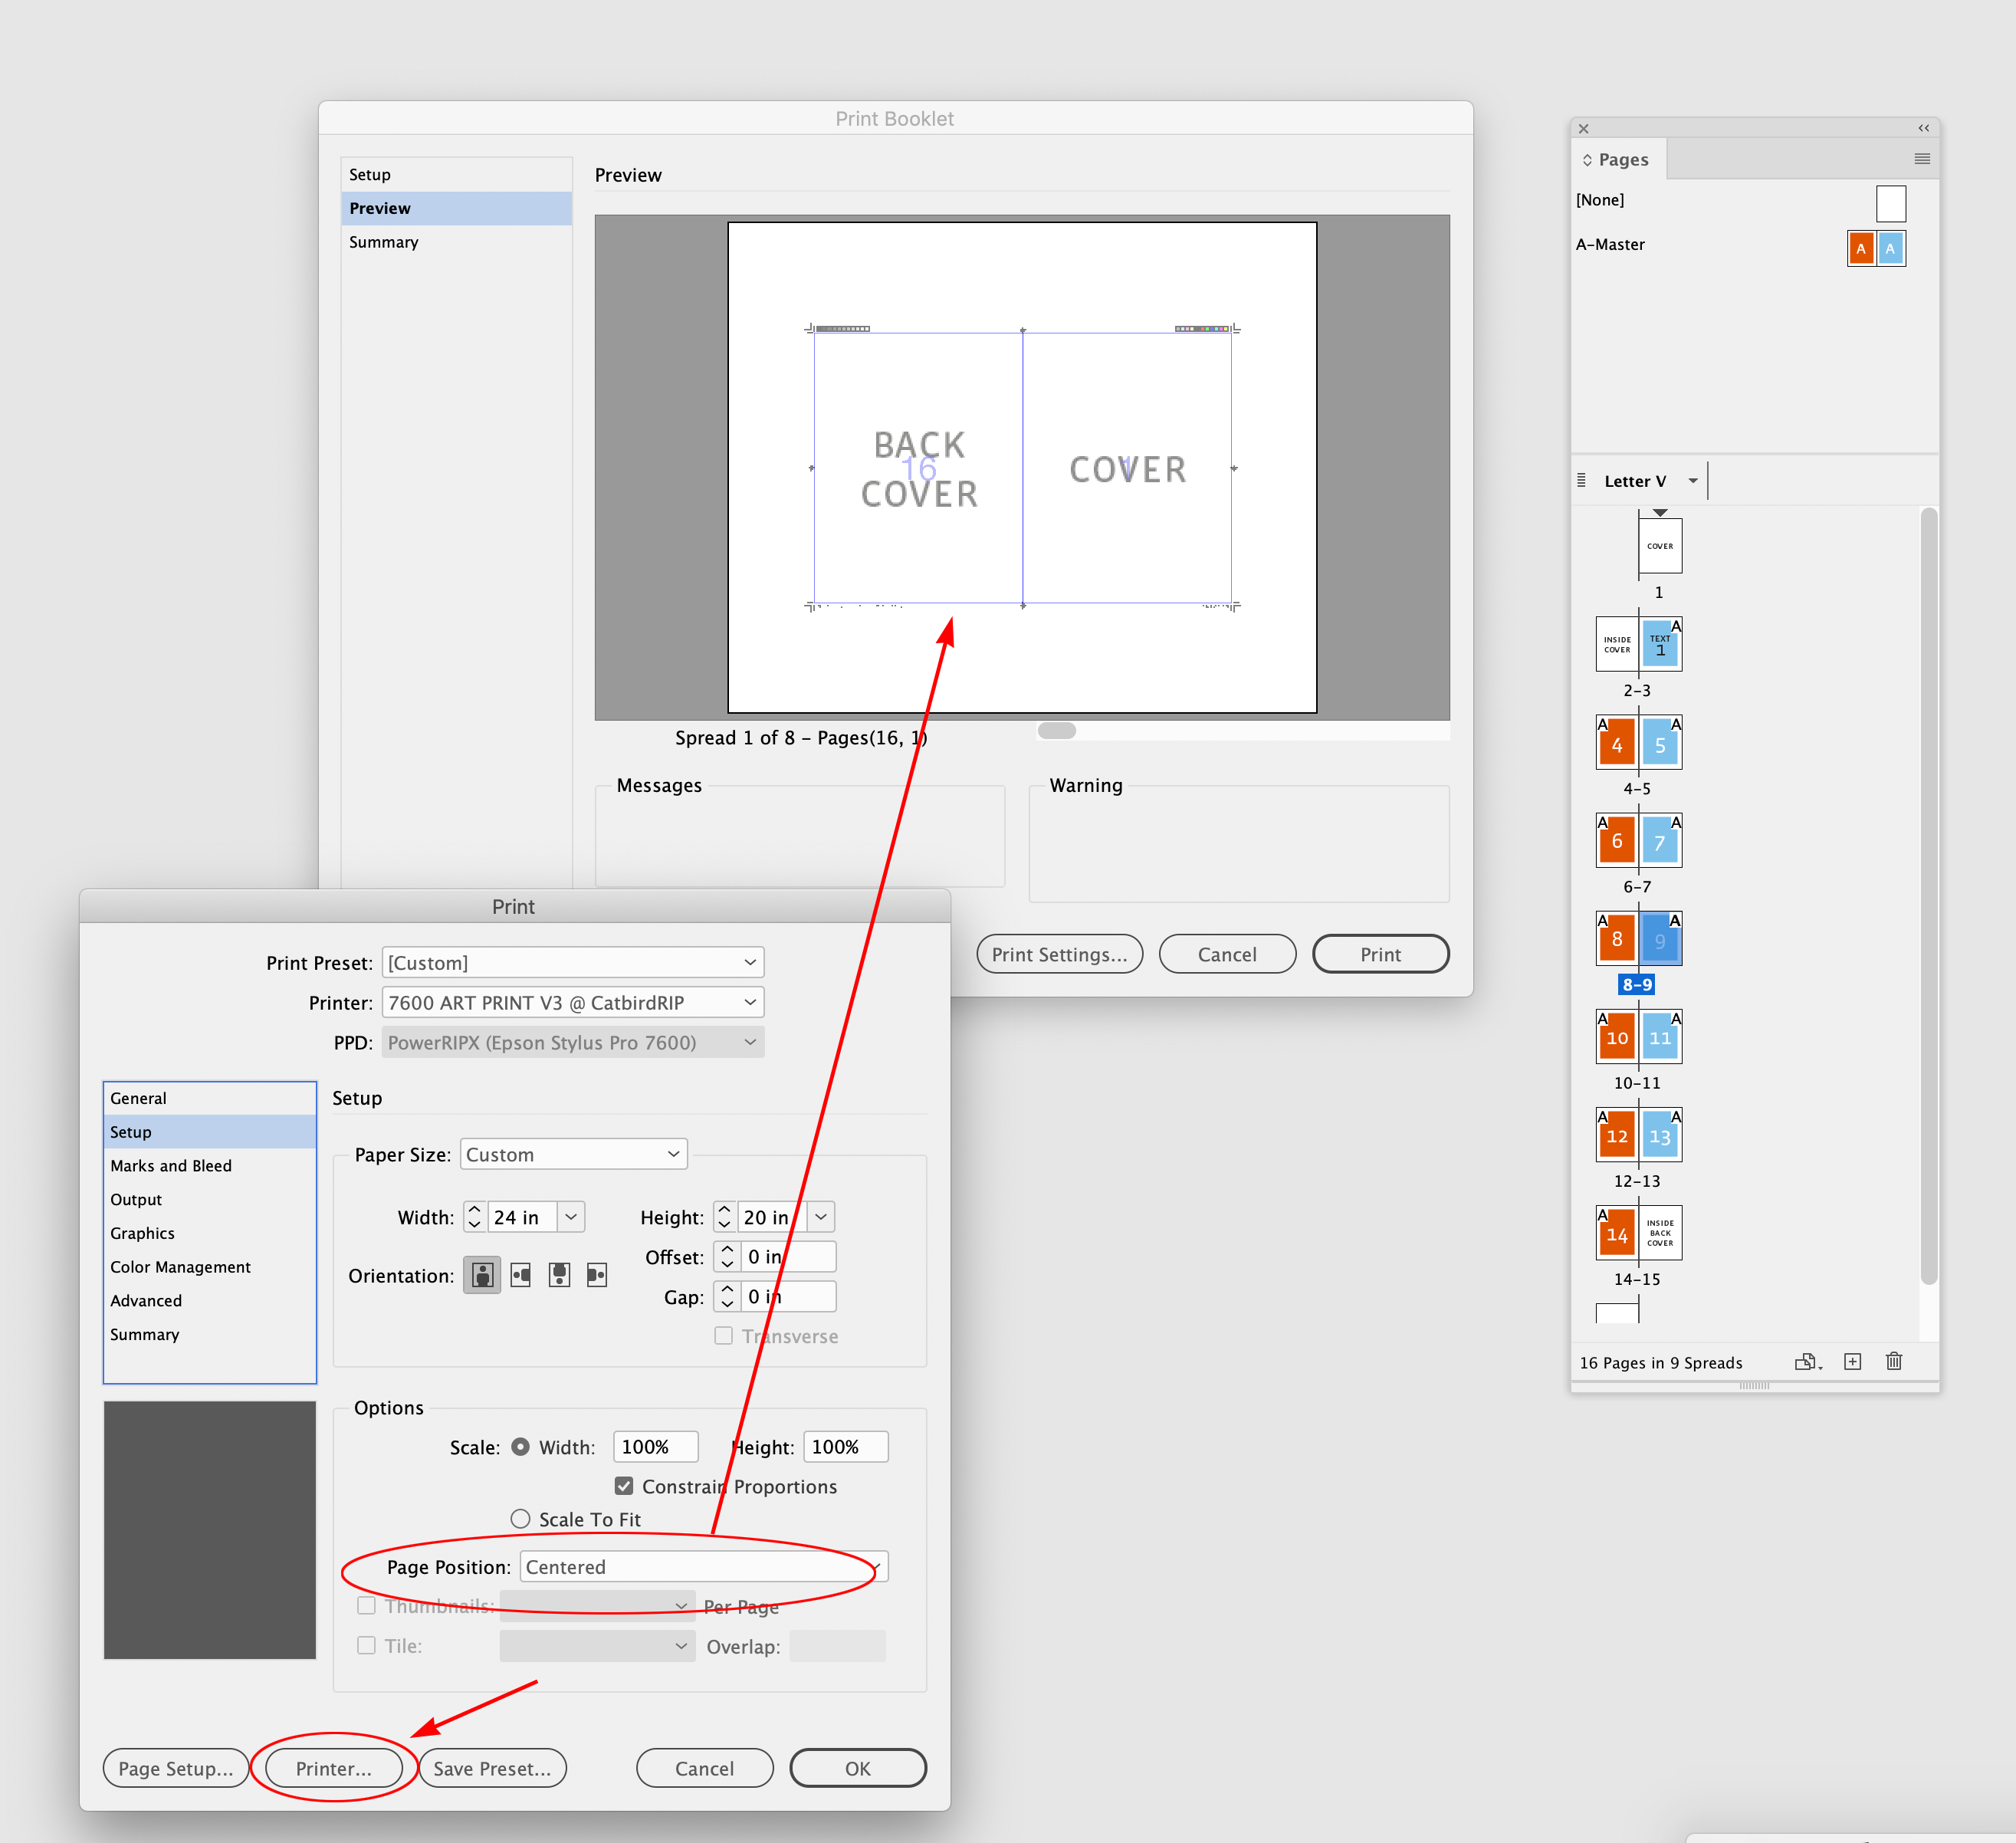Select the 8-9 spread thumbnail
Image resolution: width=2016 pixels, height=1843 pixels.
(1638, 938)
